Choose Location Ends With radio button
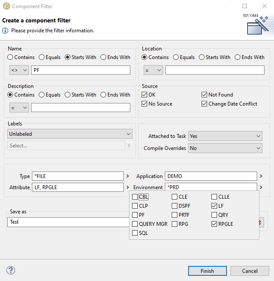 [x=237, y=57]
